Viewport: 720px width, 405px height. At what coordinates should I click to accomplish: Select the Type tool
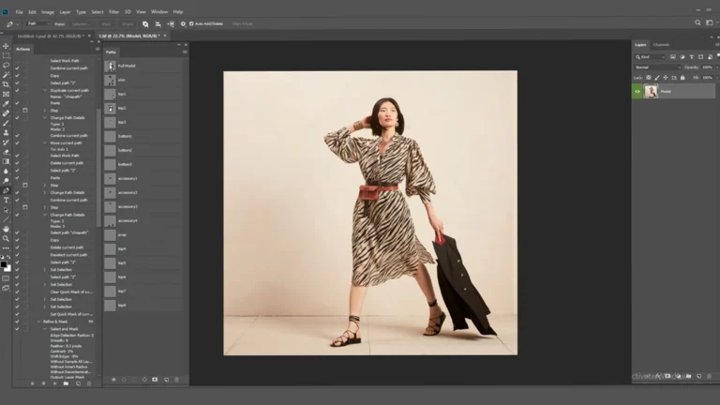click(x=6, y=200)
